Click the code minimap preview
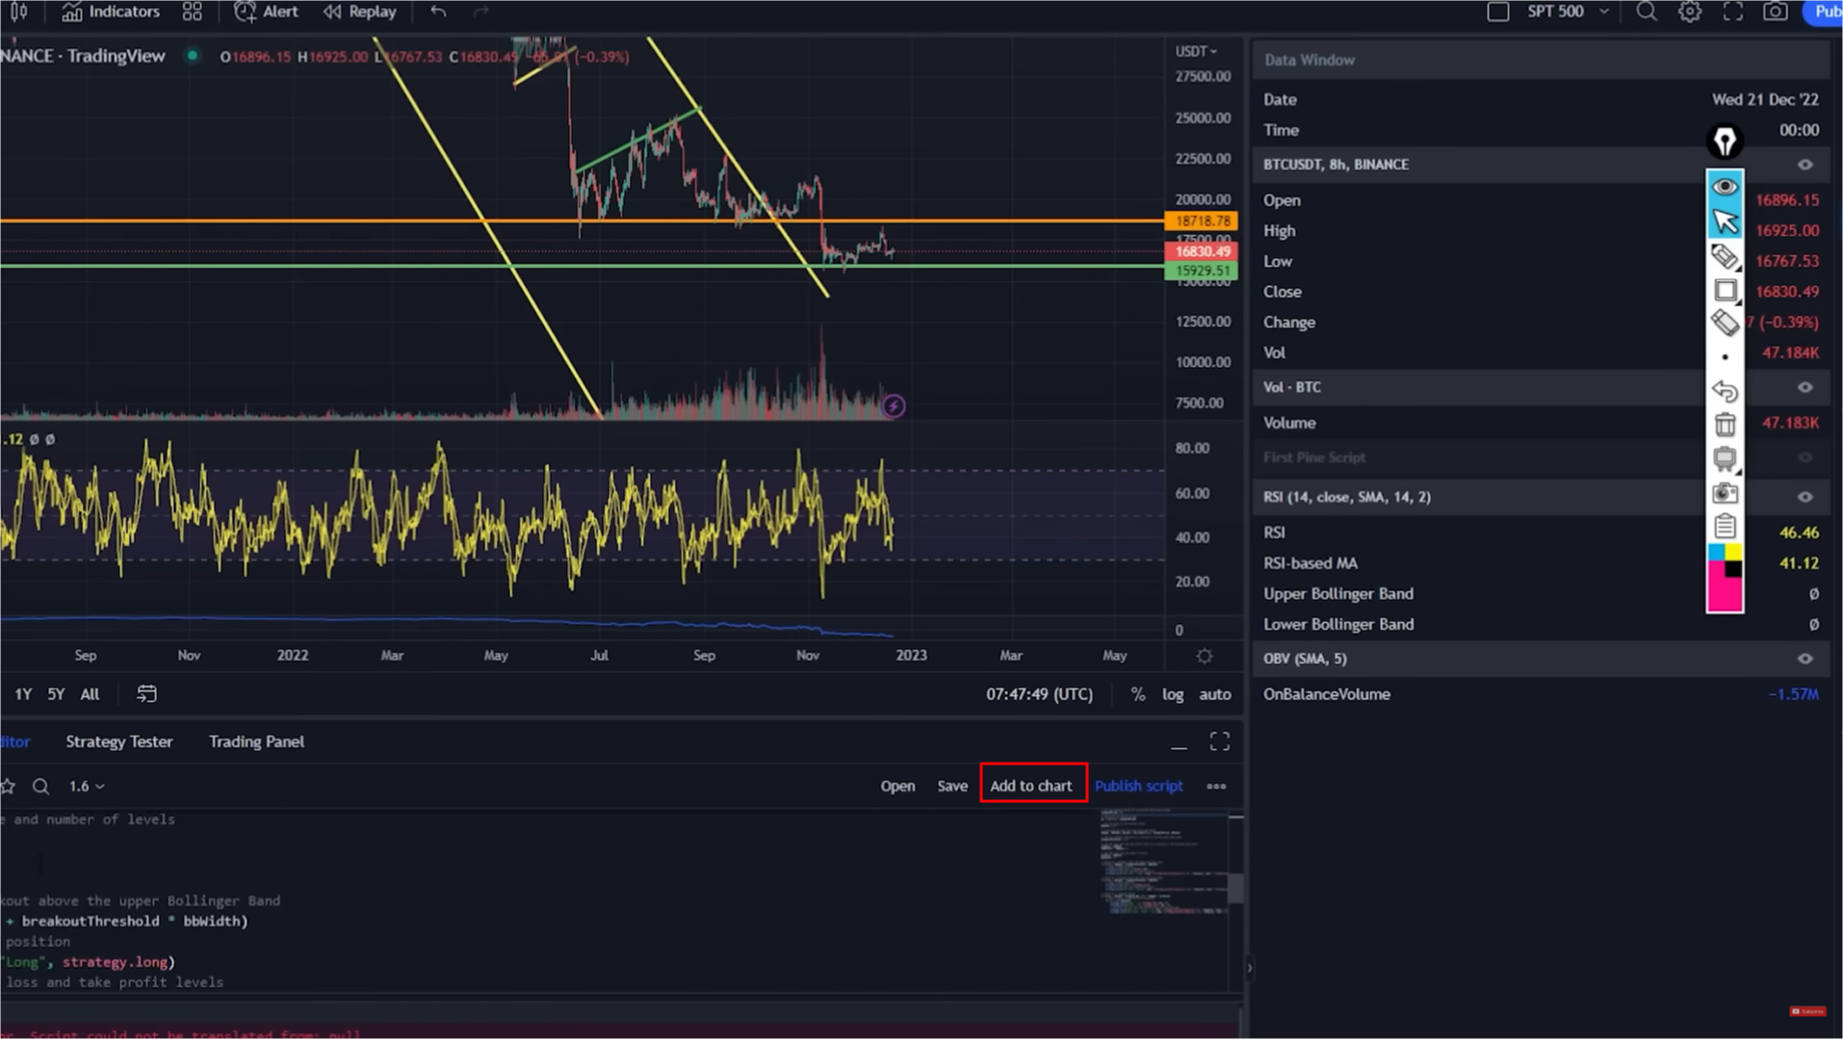Image resolution: width=1843 pixels, height=1039 pixels. pyautogui.click(x=1163, y=863)
